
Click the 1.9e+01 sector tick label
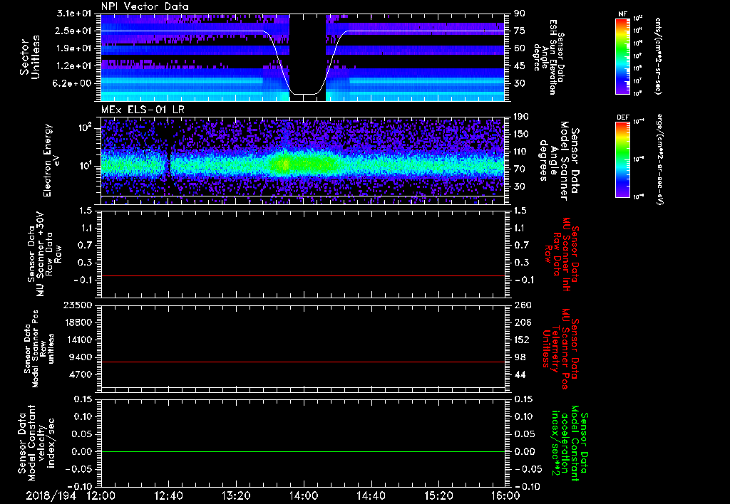tap(76, 48)
